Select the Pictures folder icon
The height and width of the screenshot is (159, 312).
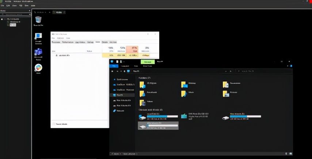[x=226, y=94]
